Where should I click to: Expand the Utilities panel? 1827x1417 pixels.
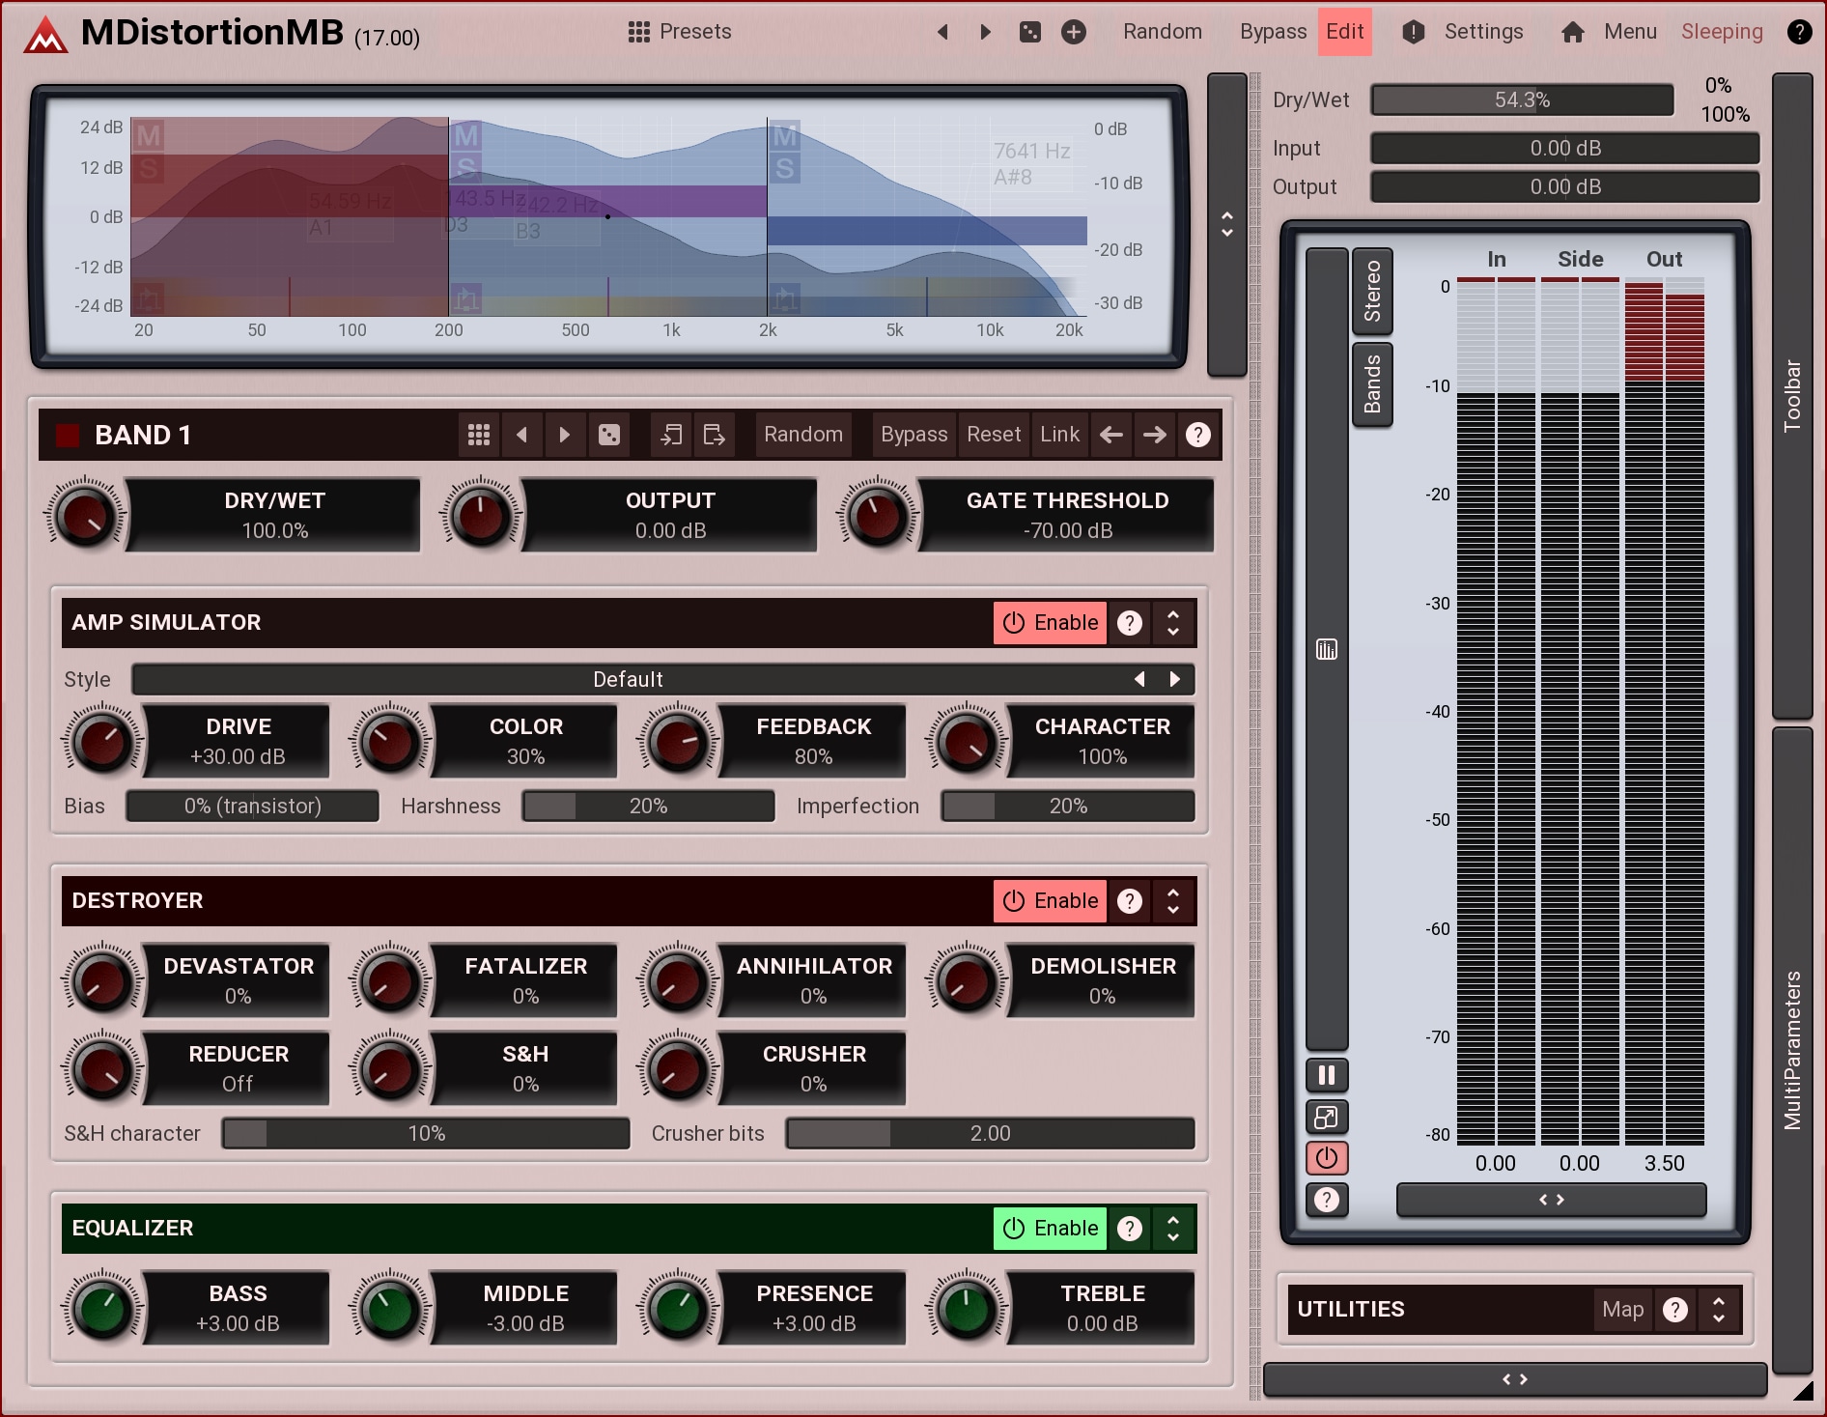[x=1719, y=1310]
